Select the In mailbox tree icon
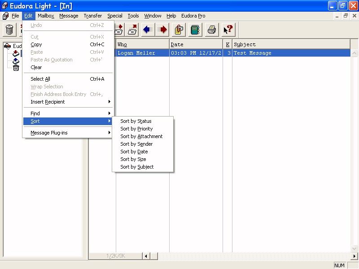 (16, 53)
